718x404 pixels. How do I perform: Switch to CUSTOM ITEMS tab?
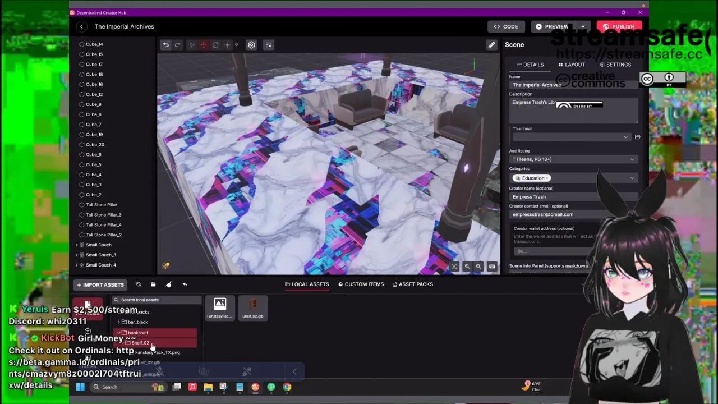(x=361, y=284)
